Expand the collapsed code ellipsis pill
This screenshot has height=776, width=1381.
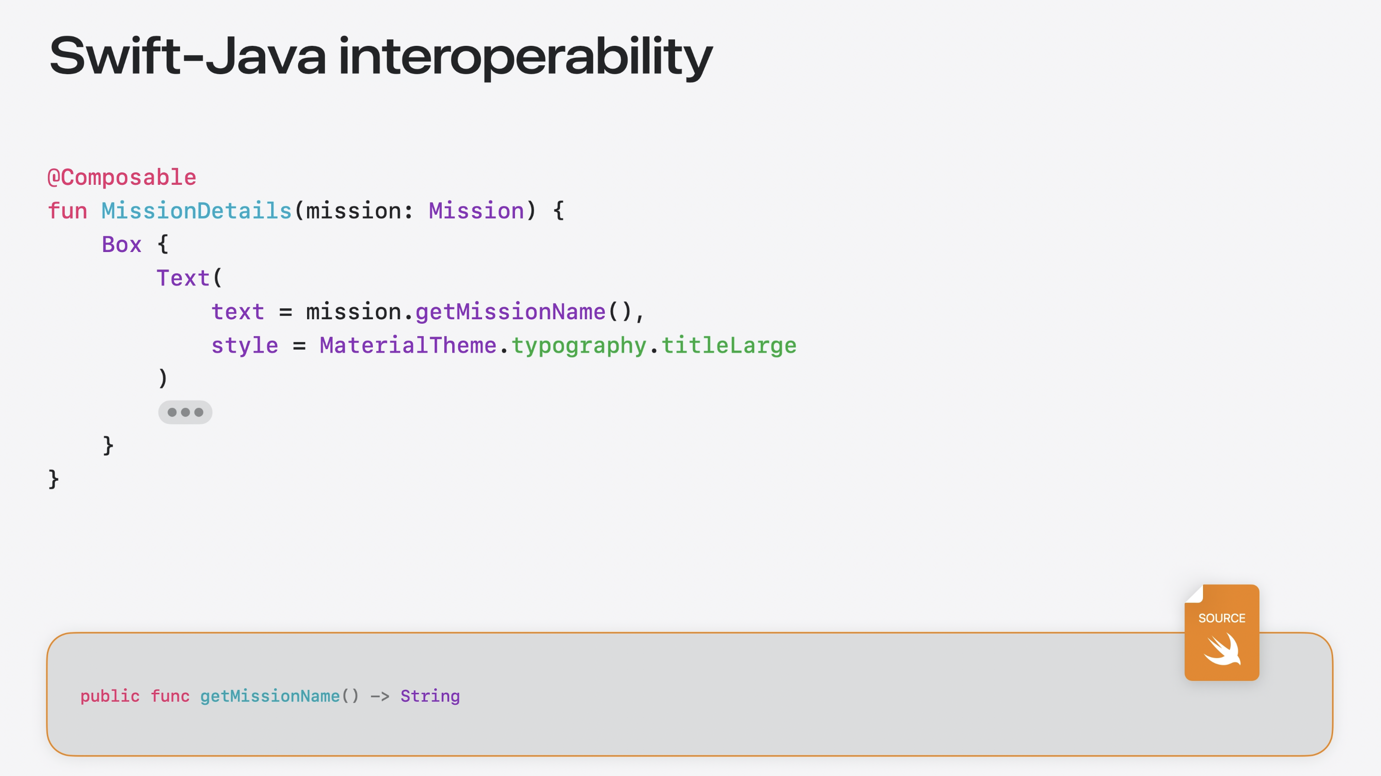pyautogui.click(x=185, y=412)
